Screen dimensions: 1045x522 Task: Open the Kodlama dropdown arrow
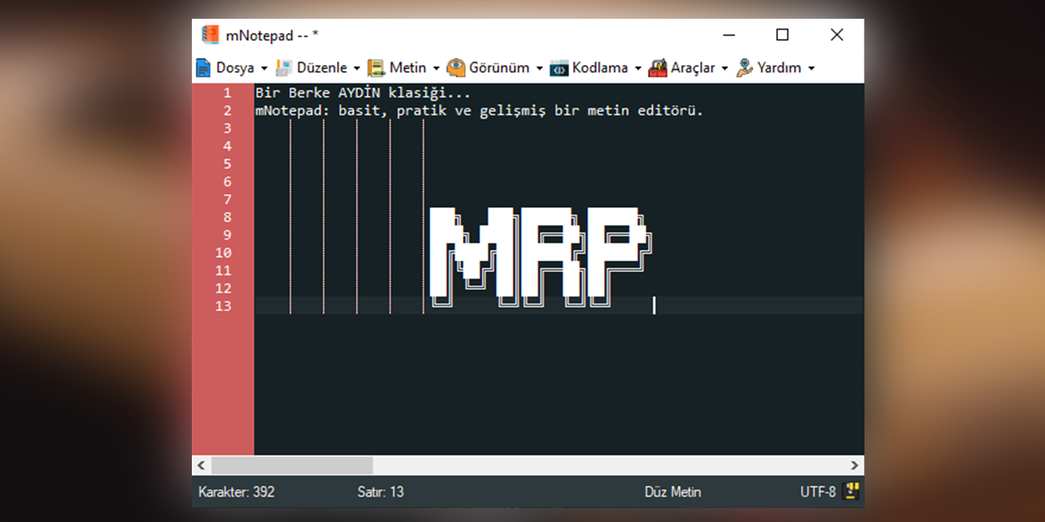coord(638,69)
